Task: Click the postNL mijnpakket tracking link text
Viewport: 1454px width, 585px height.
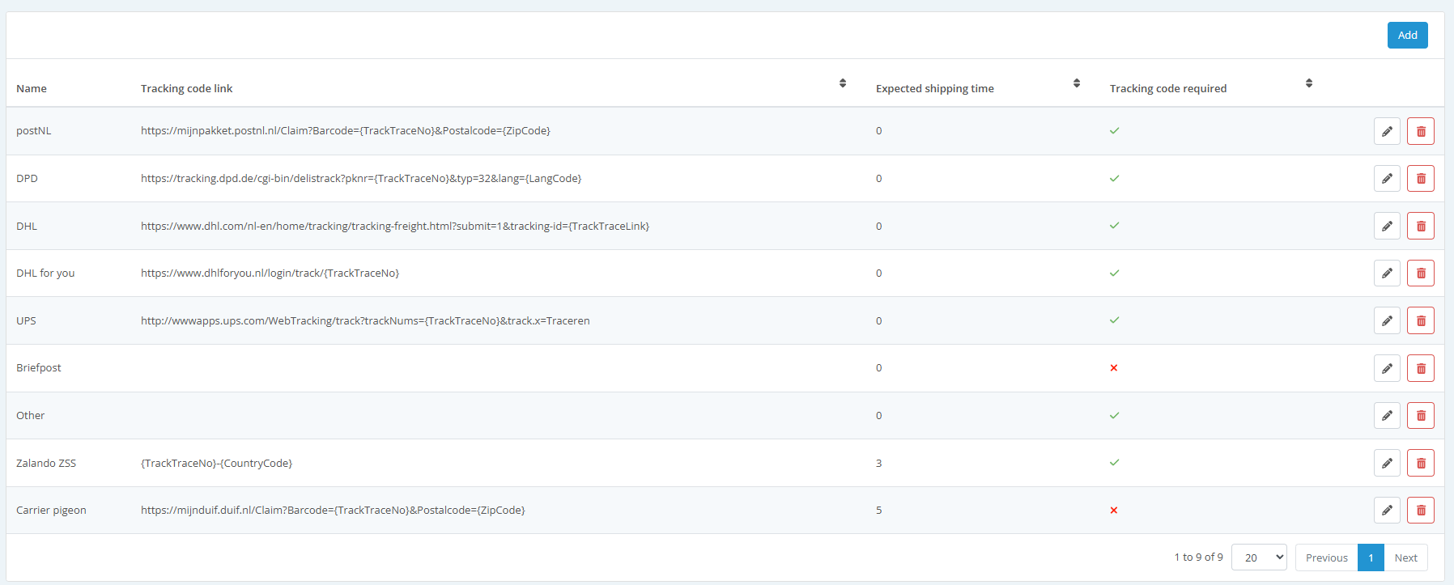Action: point(346,131)
